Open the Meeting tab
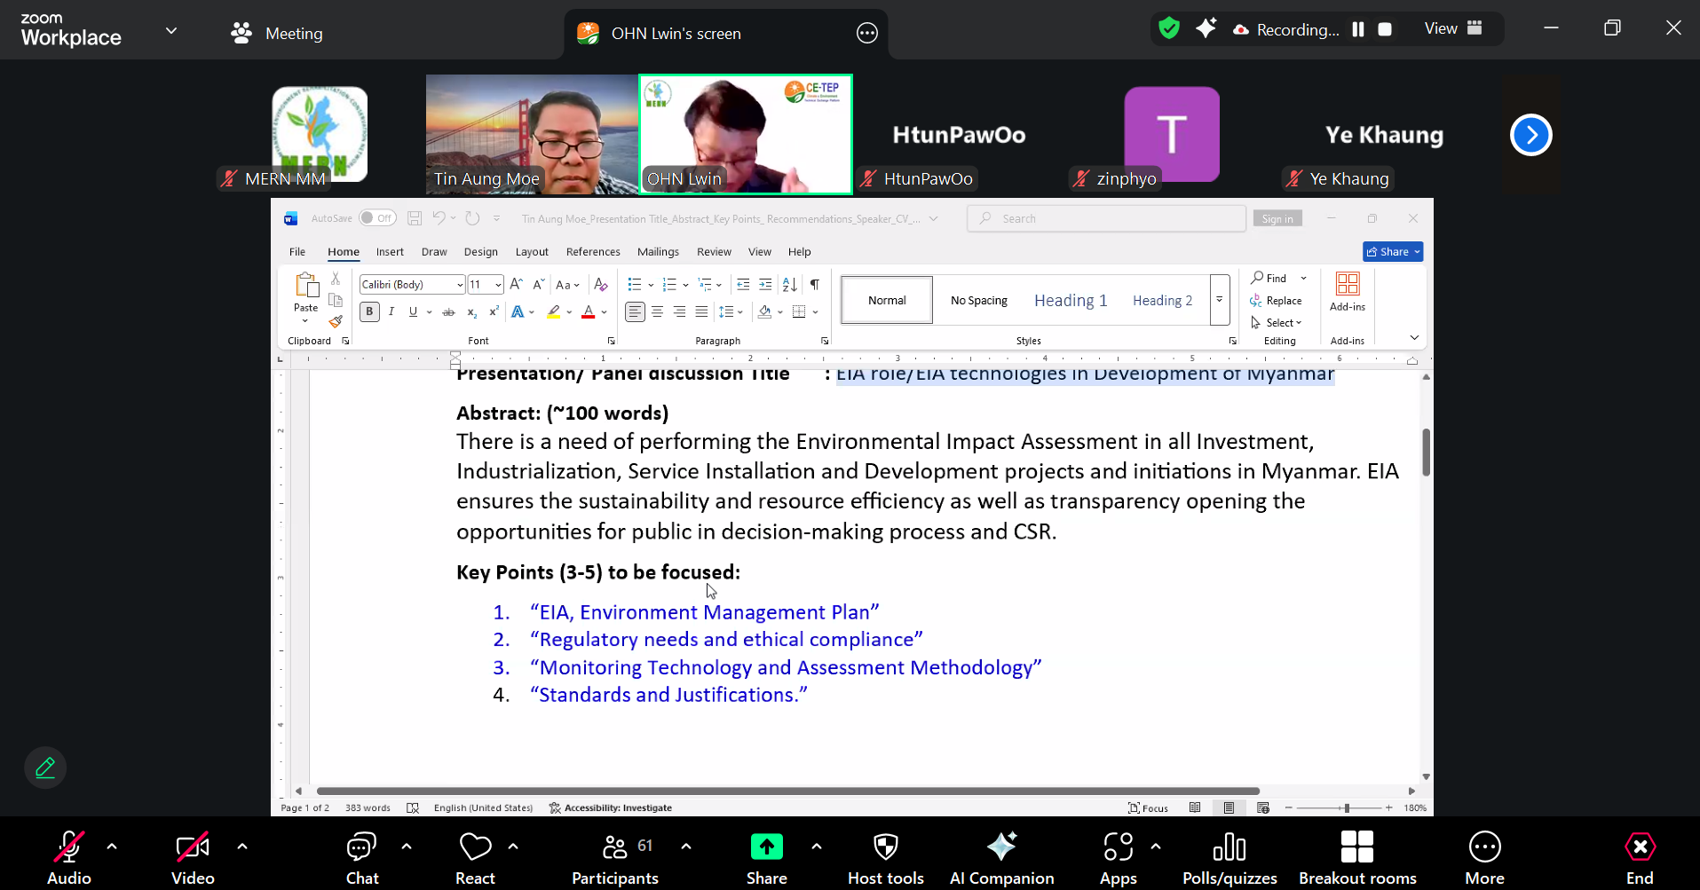 tap(277, 34)
